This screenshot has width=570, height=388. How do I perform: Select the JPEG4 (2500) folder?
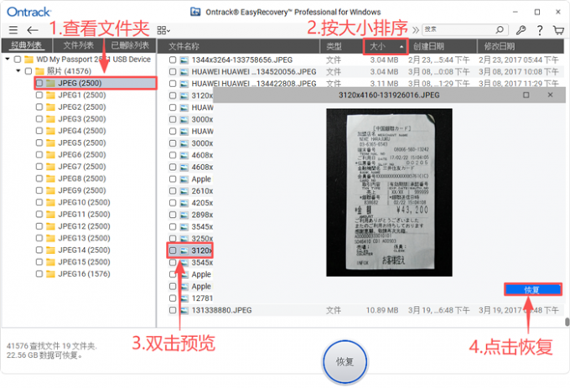pos(82,131)
